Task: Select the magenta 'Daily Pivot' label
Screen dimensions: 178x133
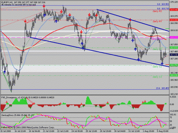Action: coord(157,39)
